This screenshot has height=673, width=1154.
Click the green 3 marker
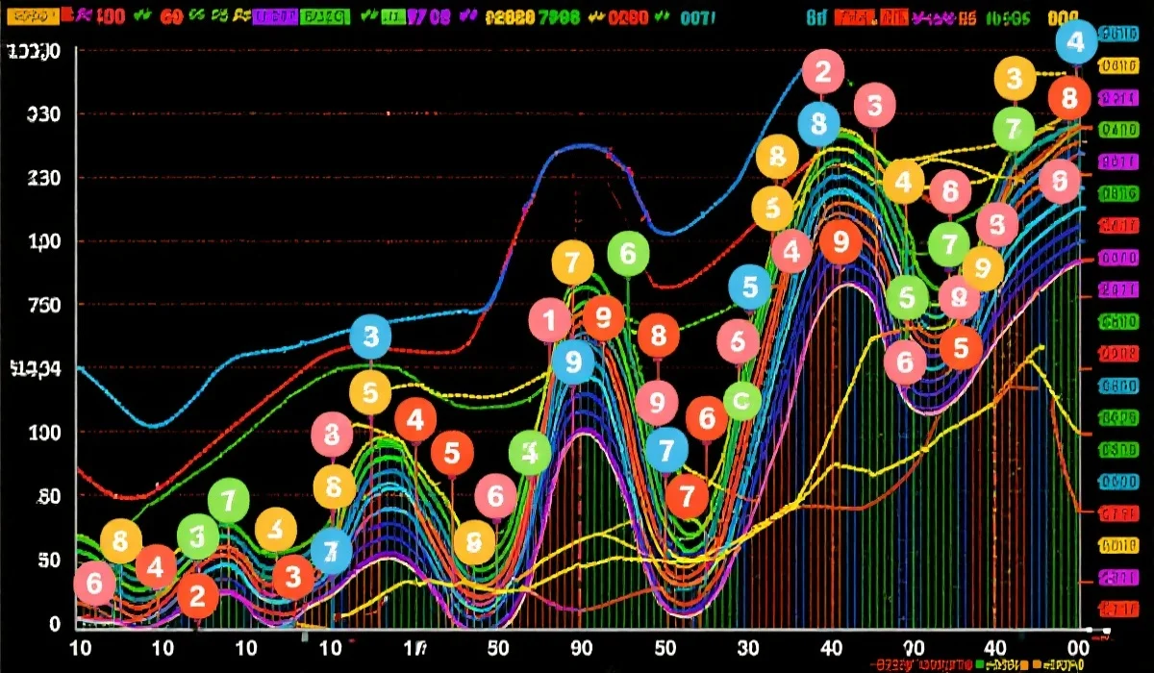tap(198, 536)
